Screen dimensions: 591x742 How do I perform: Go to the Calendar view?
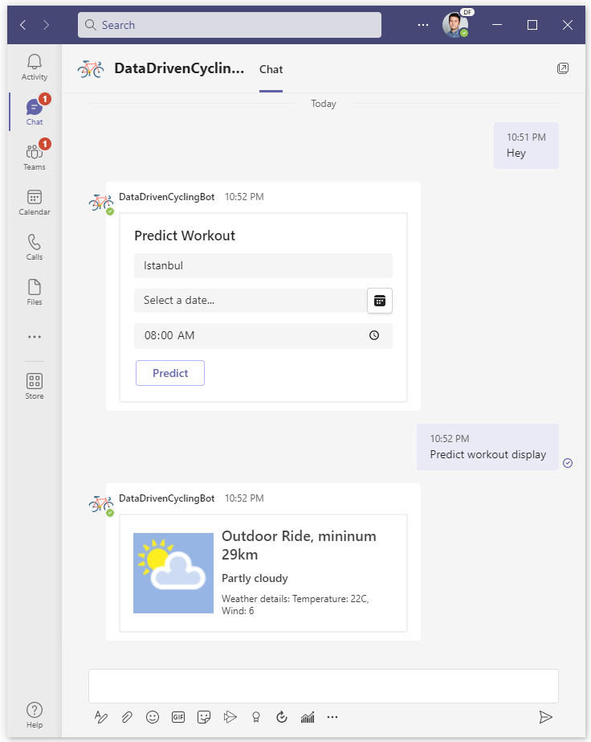(x=35, y=202)
